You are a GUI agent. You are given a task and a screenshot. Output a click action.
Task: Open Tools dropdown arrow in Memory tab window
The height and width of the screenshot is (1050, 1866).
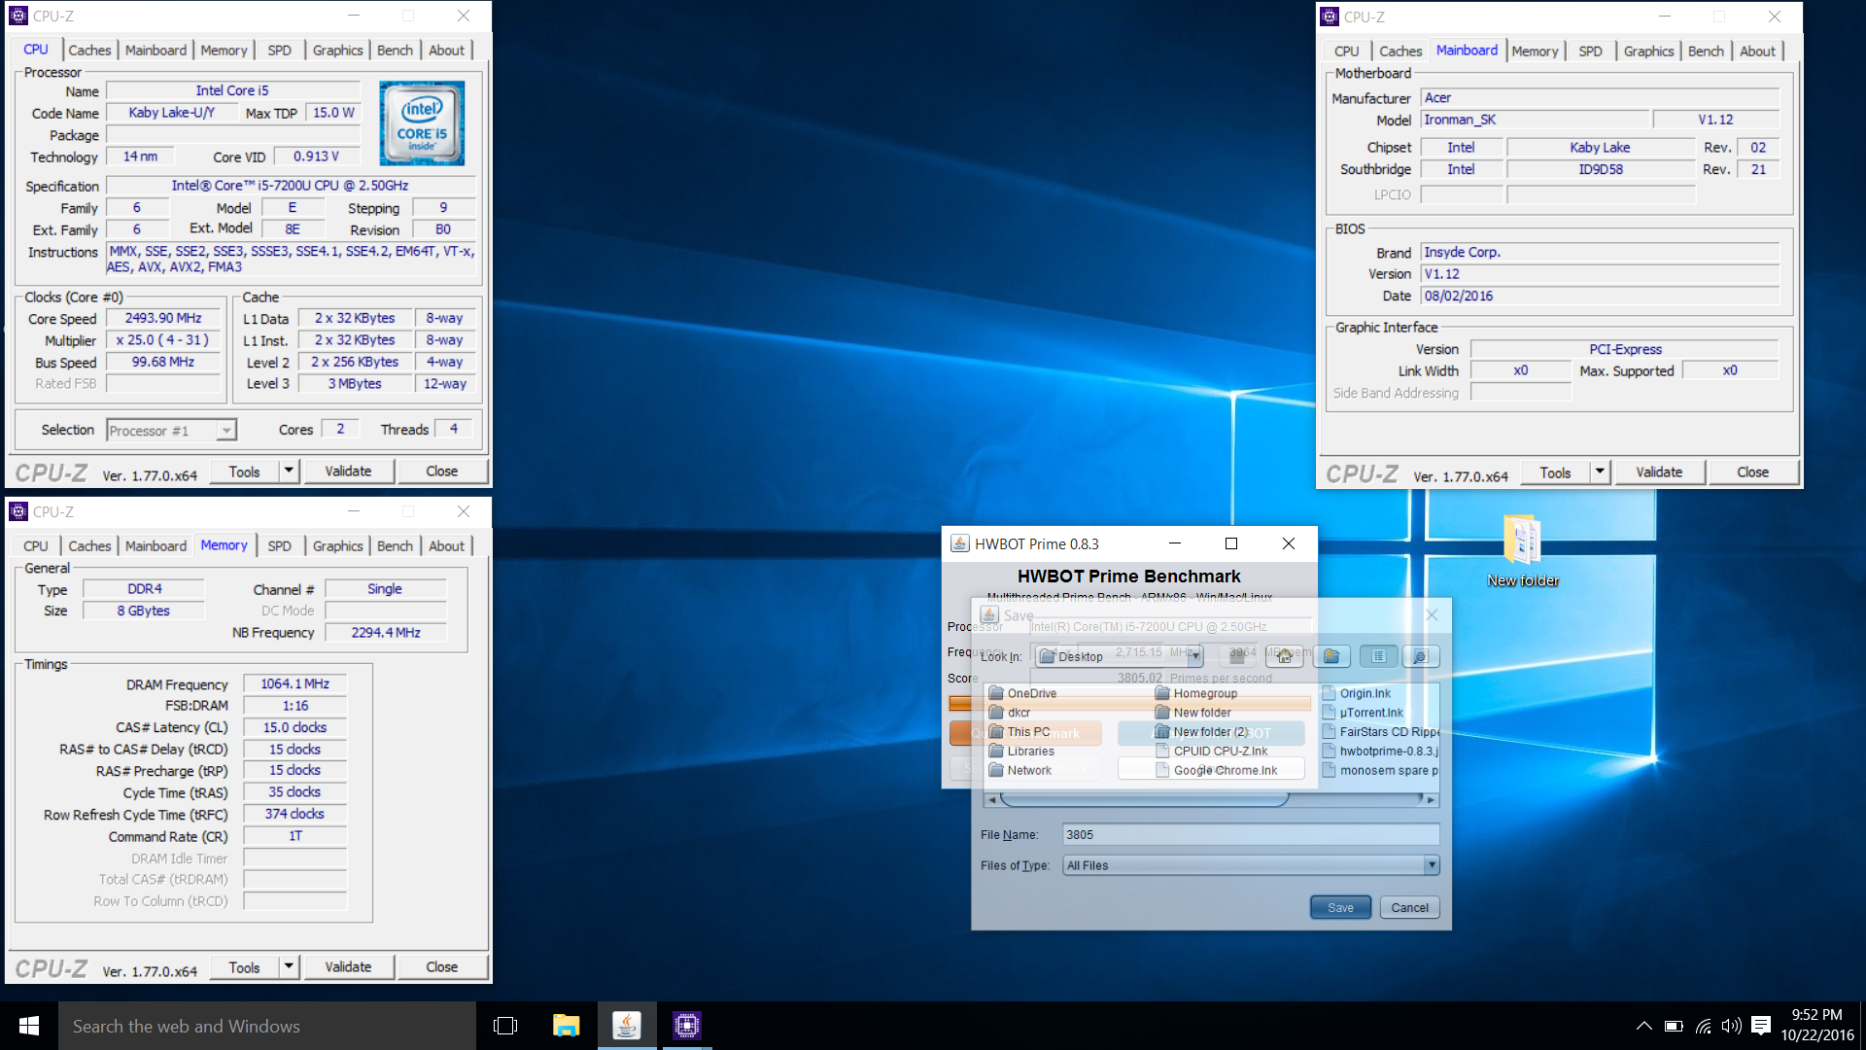pos(289,967)
